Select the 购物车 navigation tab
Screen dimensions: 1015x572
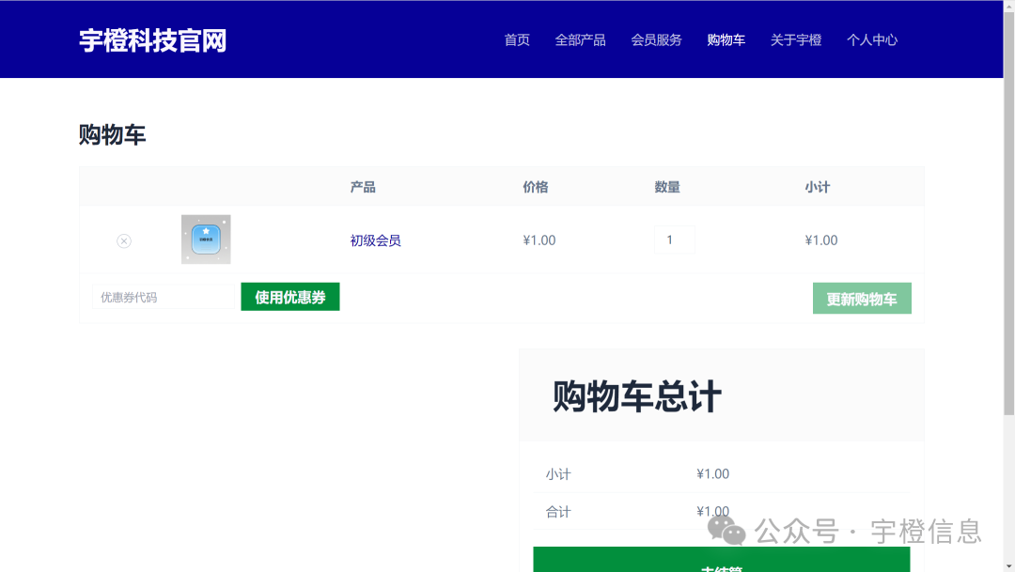click(726, 39)
